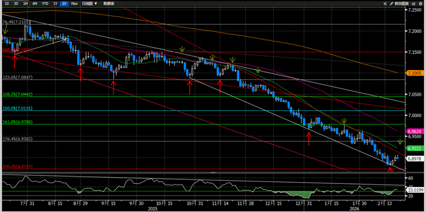426x212 pixels.
Task: Click the RSI value 33.0199 label
Action: (x=415, y=190)
